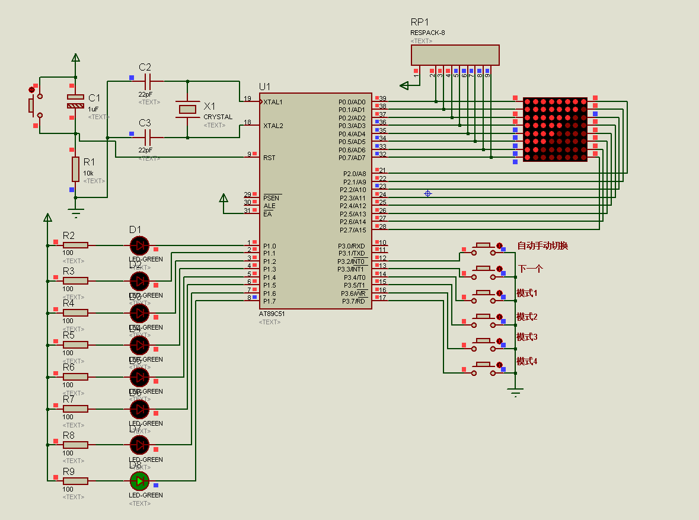Viewport: 699px width, 520px height.
Task: Select the X1 crystal symbol
Action: pos(188,109)
